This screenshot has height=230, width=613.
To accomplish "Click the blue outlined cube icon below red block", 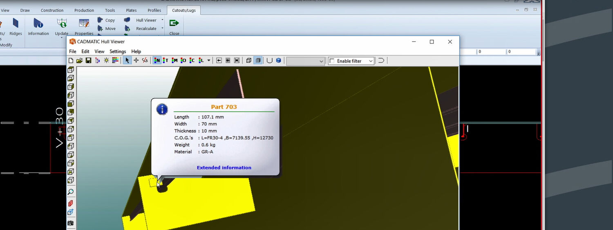I will pos(71,212).
